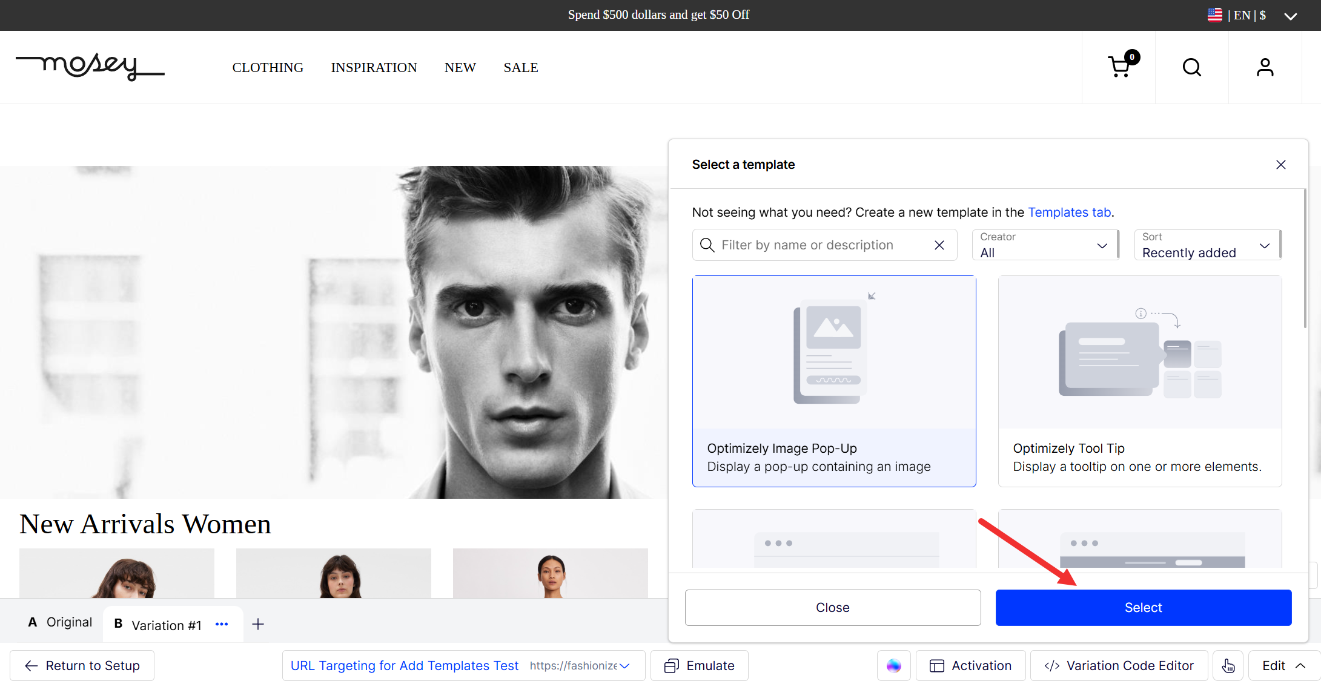Open the shopping cart icon
This screenshot has width=1321, height=684.
[1119, 67]
